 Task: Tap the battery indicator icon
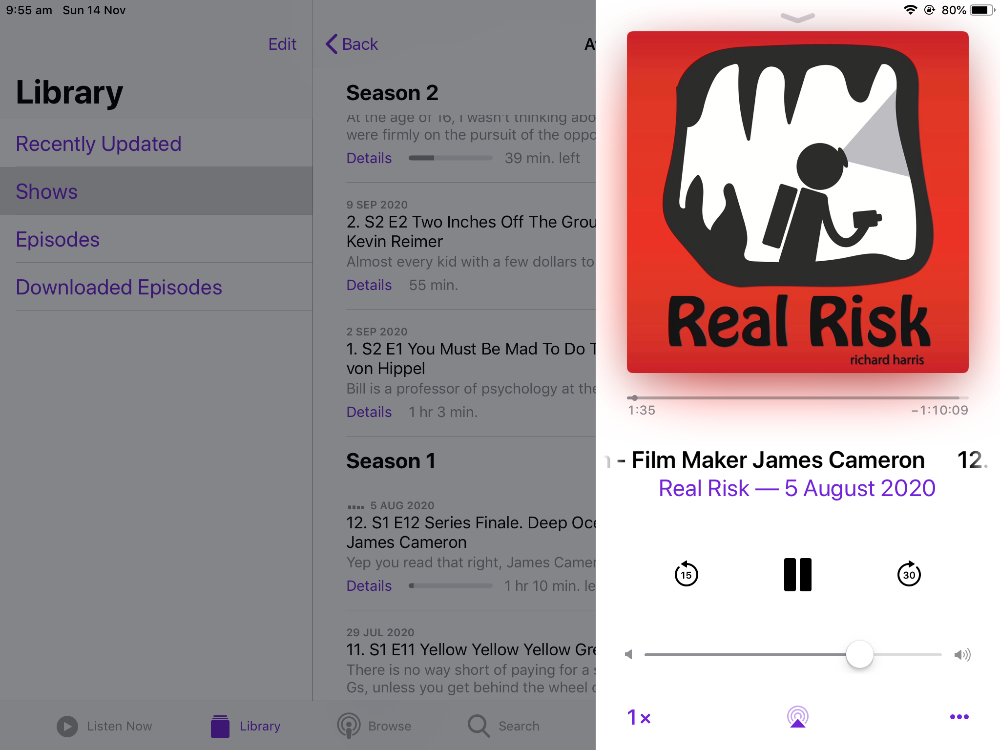coord(982,10)
